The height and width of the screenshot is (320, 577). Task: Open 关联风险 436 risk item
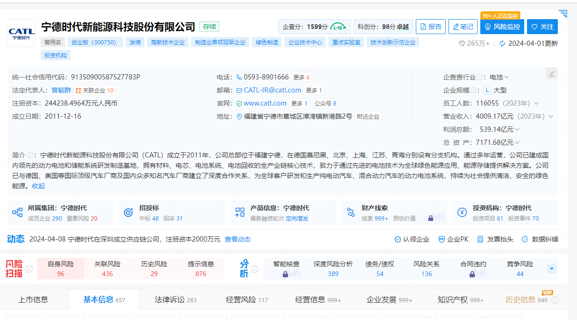point(107,269)
